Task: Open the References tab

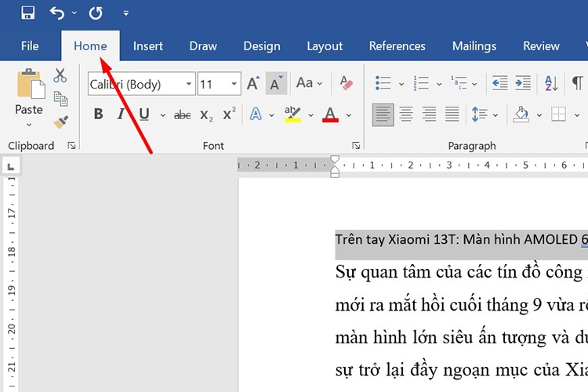Action: click(397, 46)
